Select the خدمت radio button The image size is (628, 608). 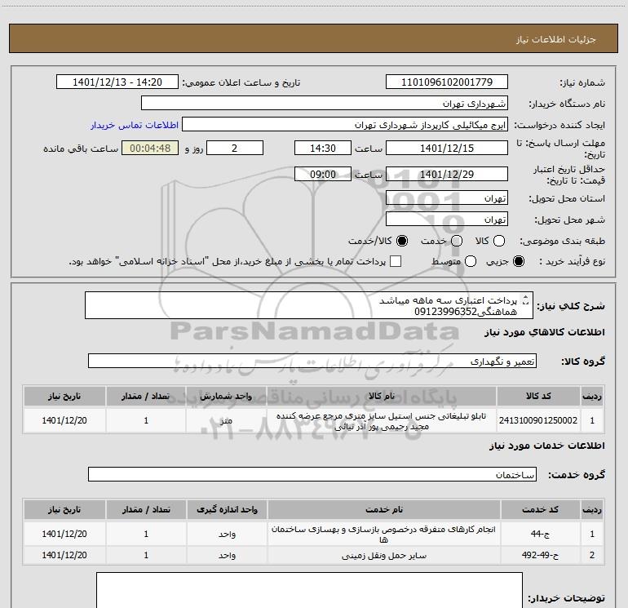[x=457, y=241]
